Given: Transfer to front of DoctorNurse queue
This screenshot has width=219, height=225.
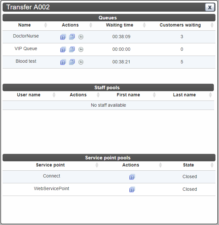Looking at the screenshot, I should click(x=63, y=37).
